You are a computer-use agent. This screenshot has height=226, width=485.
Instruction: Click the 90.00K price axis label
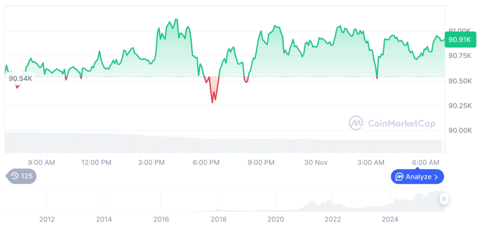tap(460, 130)
